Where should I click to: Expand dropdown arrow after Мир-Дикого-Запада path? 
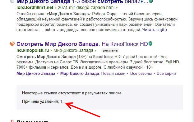coord(96,51)
